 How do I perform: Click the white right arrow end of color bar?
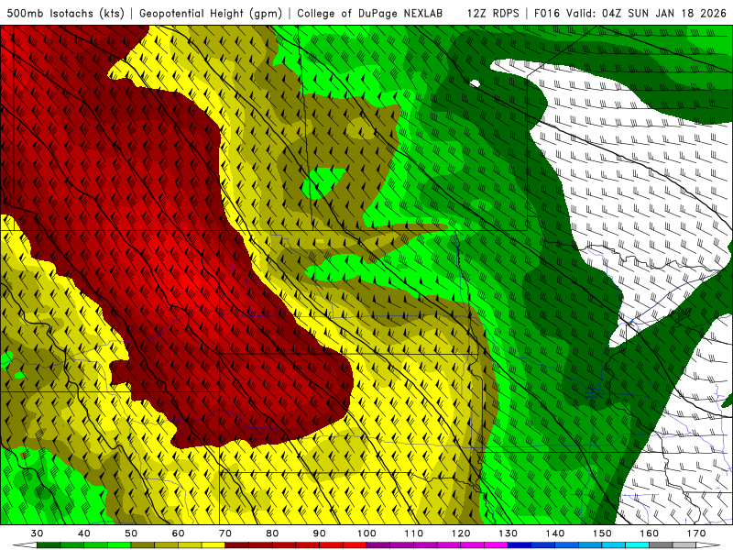pos(708,545)
